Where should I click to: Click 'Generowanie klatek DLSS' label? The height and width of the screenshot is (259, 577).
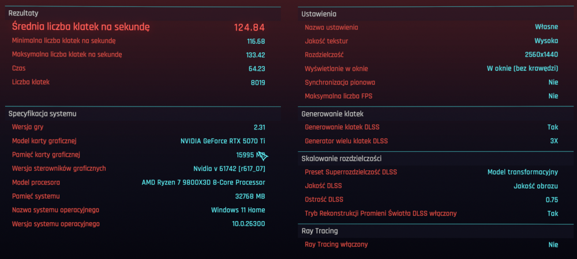point(342,127)
